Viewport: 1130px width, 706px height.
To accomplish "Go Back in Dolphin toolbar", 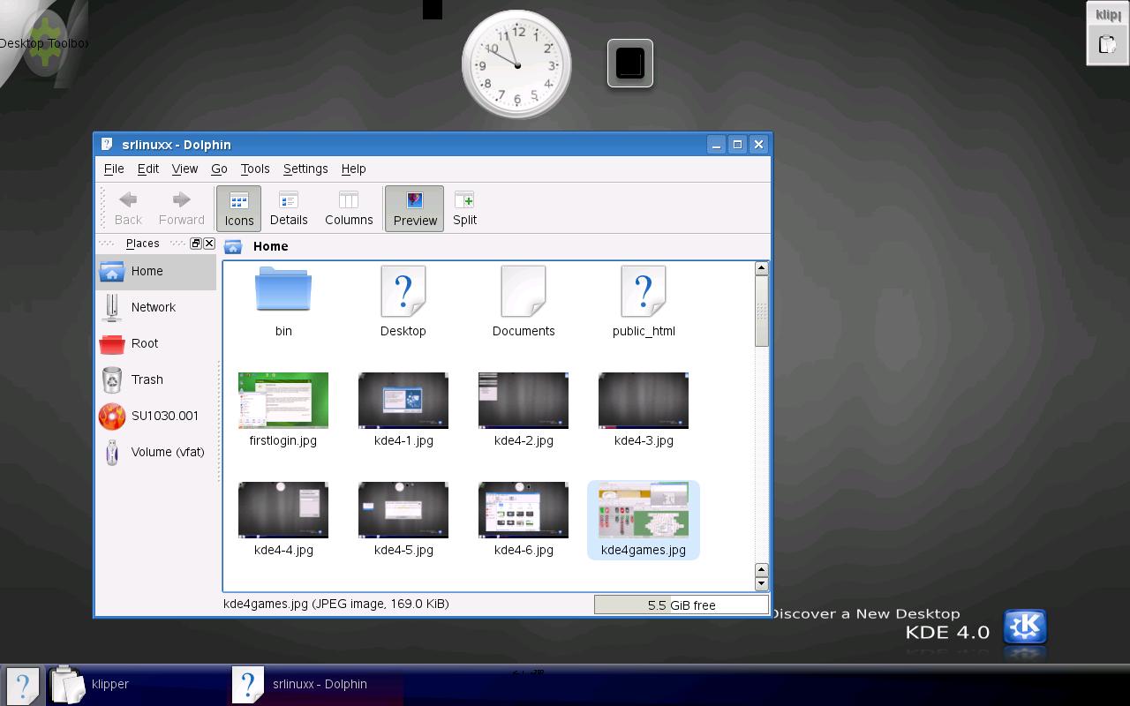I will tap(128, 208).
